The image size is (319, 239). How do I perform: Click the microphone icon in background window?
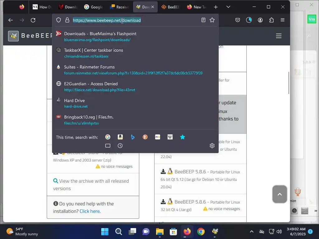click(298, 192)
